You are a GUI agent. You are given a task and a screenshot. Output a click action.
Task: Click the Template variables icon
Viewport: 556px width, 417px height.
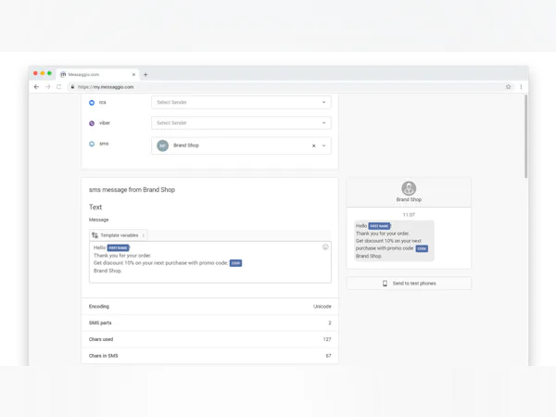pyautogui.click(x=95, y=235)
